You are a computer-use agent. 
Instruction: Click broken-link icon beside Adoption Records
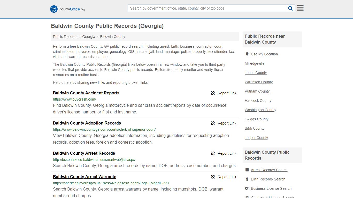click(x=213, y=123)
